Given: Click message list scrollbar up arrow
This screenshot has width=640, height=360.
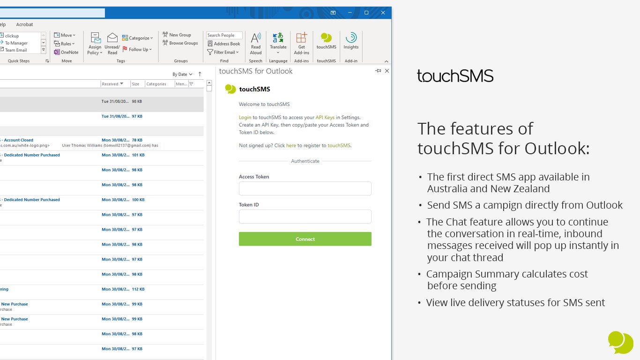Looking at the screenshot, I should pos(209,82).
